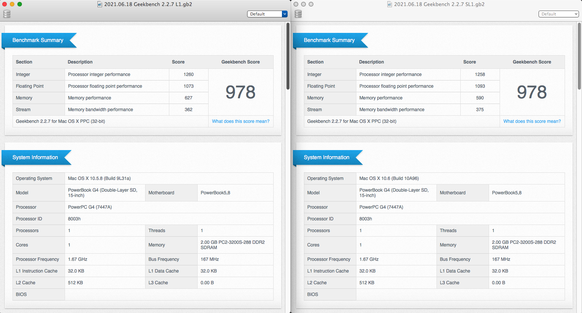The width and height of the screenshot is (582, 313).
Task: Click the BIOS label in L1 window
Action: click(21, 294)
